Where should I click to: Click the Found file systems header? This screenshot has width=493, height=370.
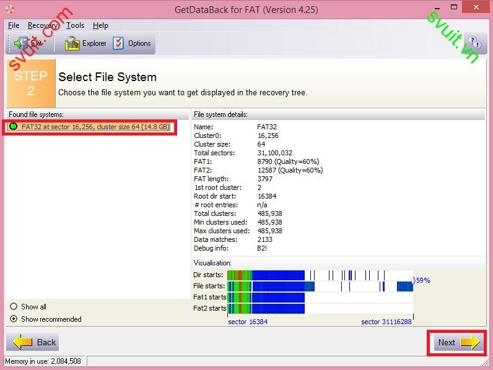tap(36, 114)
